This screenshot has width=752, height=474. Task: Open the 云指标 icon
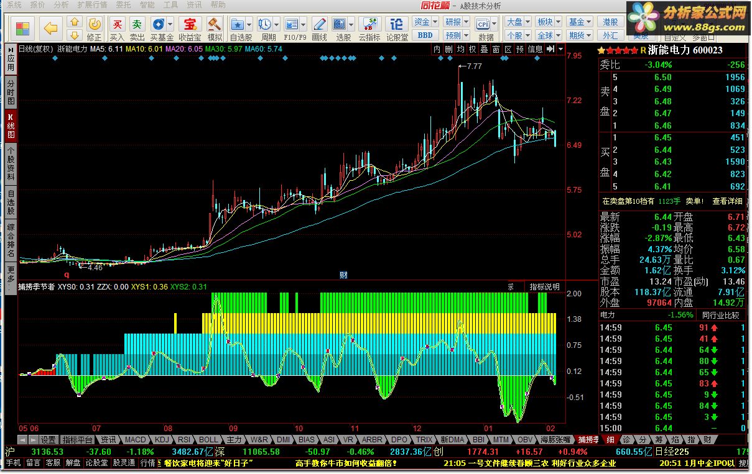coord(369,24)
